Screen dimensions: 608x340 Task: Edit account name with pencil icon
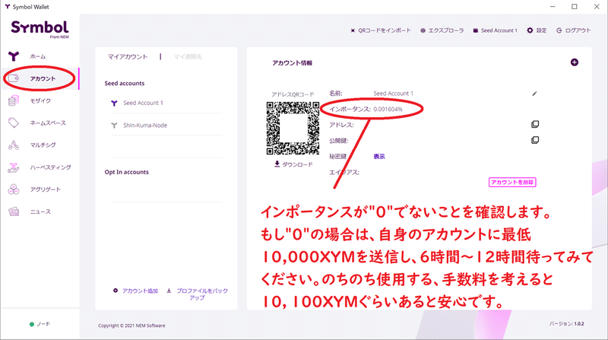pyautogui.click(x=534, y=94)
